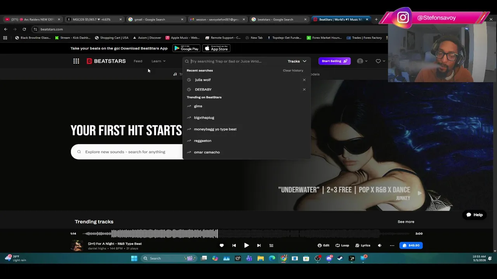Seek within the track waveform
The image size is (497, 279).
click(247, 234)
